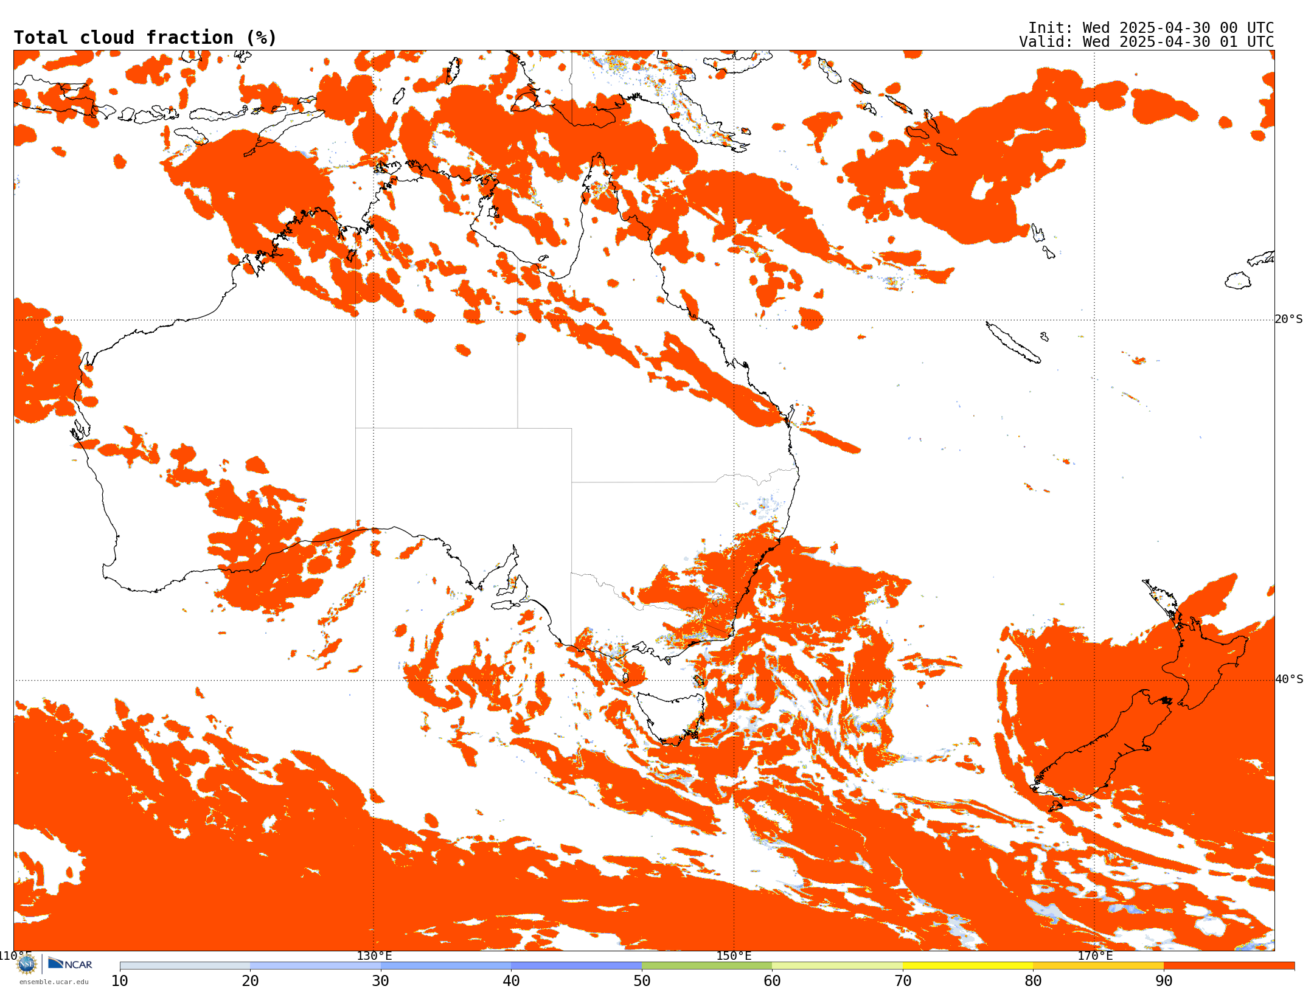
Task: Click the amber 80-90 colorbar segment
Action: click(x=1098, y=966)
